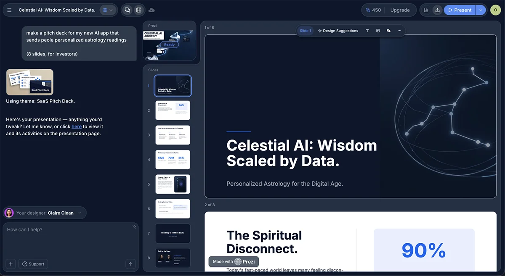This screenshot has height=276, width=505.
Task: Open Support help
Action: tap(33, 264)
